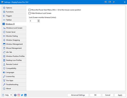Screen dimensions: 127x98
Task: Increase Lock Screen monitor timeout value
Action: [x=39, y=20]
